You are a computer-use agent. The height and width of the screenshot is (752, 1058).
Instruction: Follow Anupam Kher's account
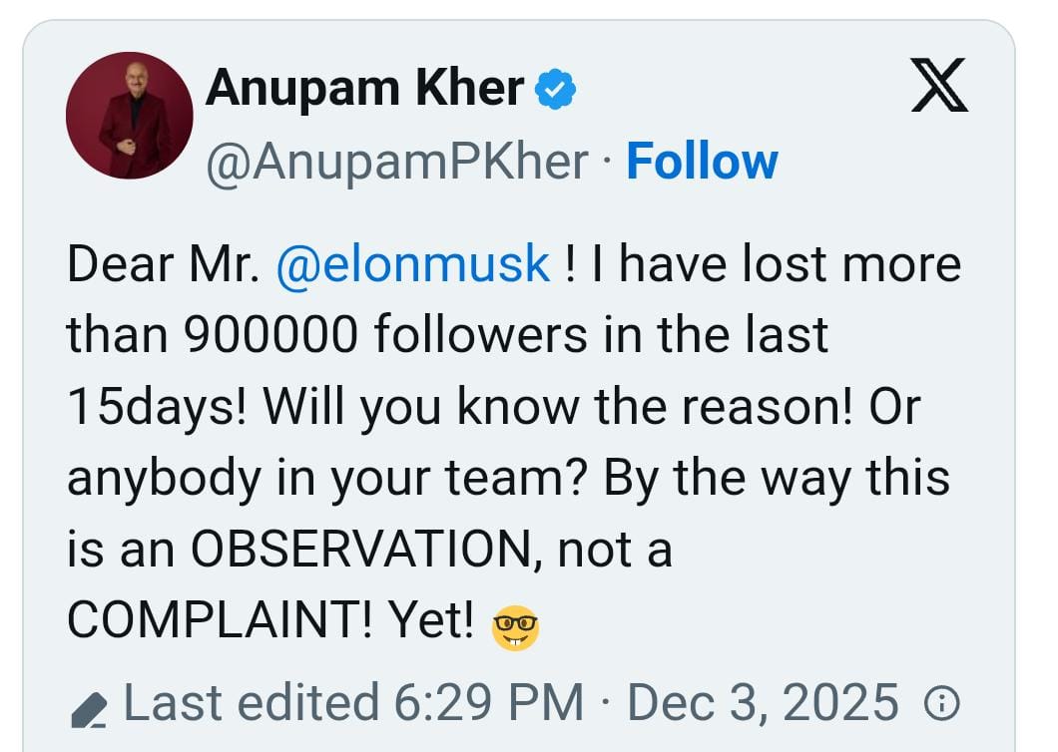coord(703,162)
